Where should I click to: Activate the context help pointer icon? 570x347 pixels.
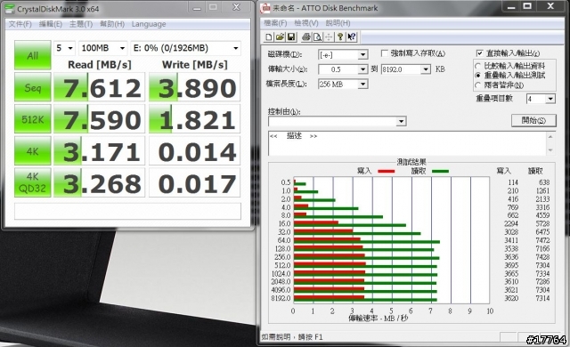point(352,37)
